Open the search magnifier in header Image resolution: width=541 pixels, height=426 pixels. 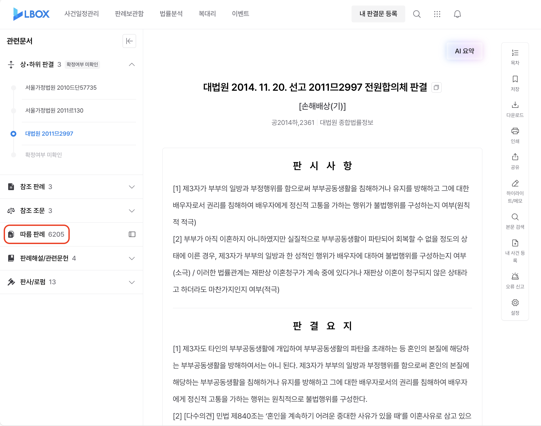417,14
